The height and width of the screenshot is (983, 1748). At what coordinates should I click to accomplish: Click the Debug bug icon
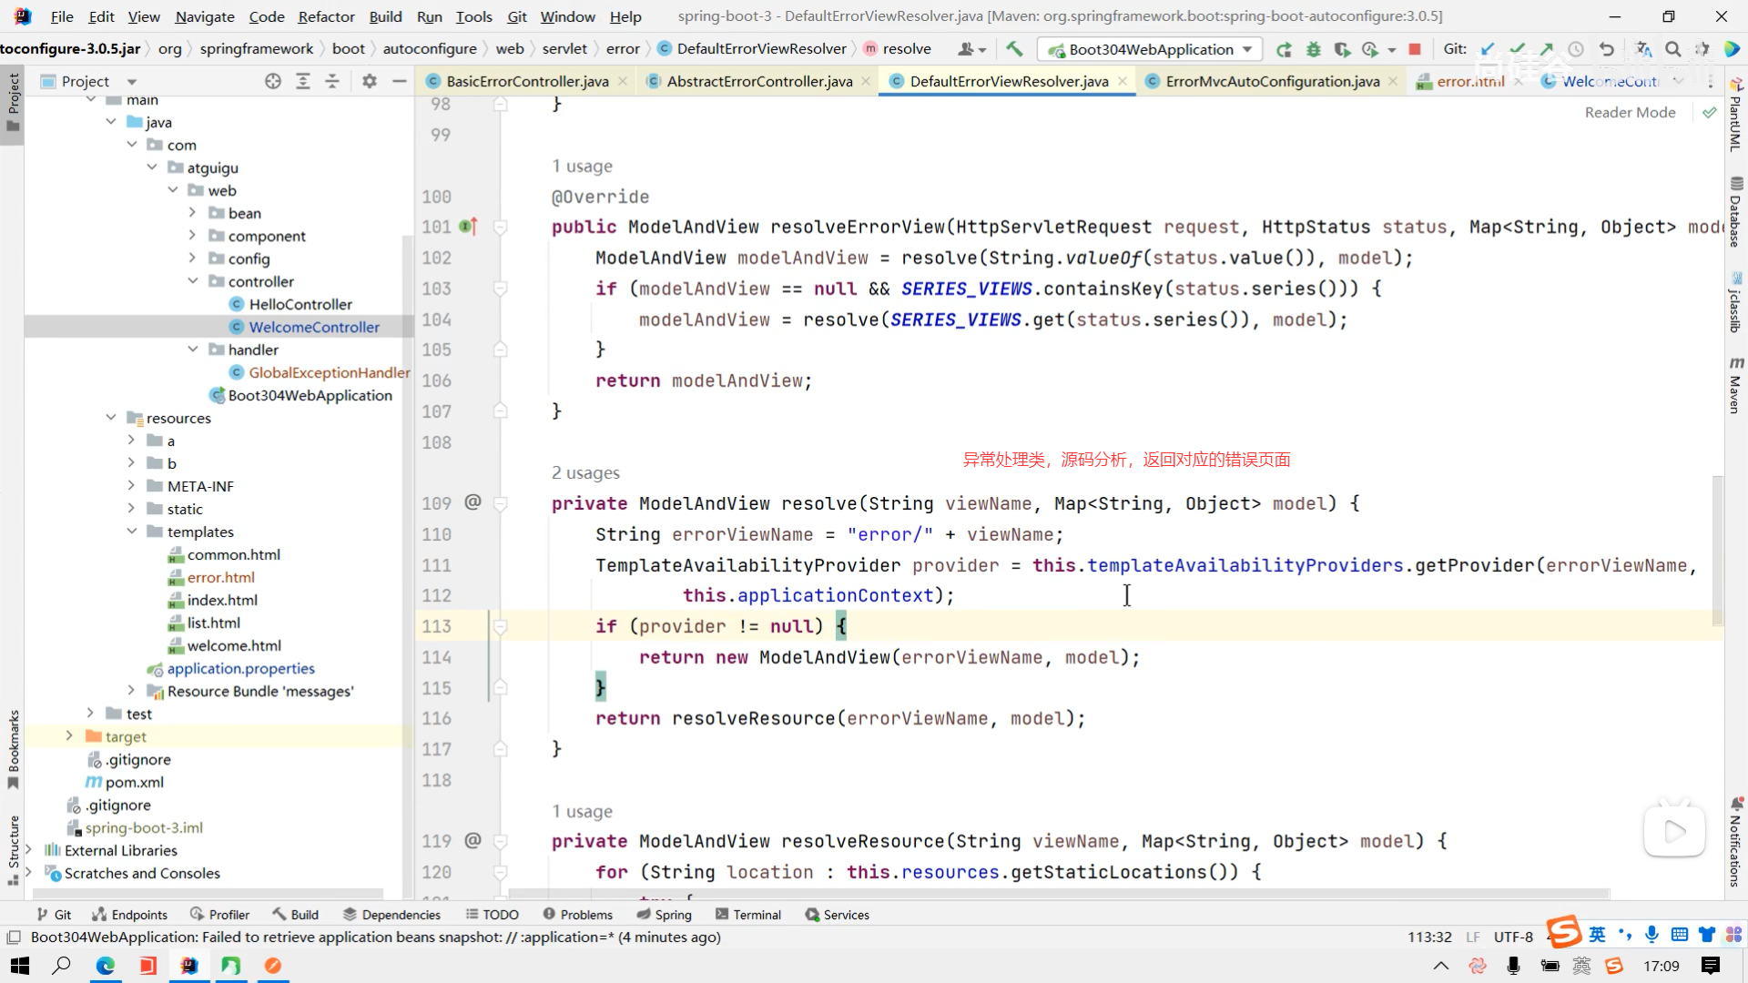click(x=1313, y=49)
